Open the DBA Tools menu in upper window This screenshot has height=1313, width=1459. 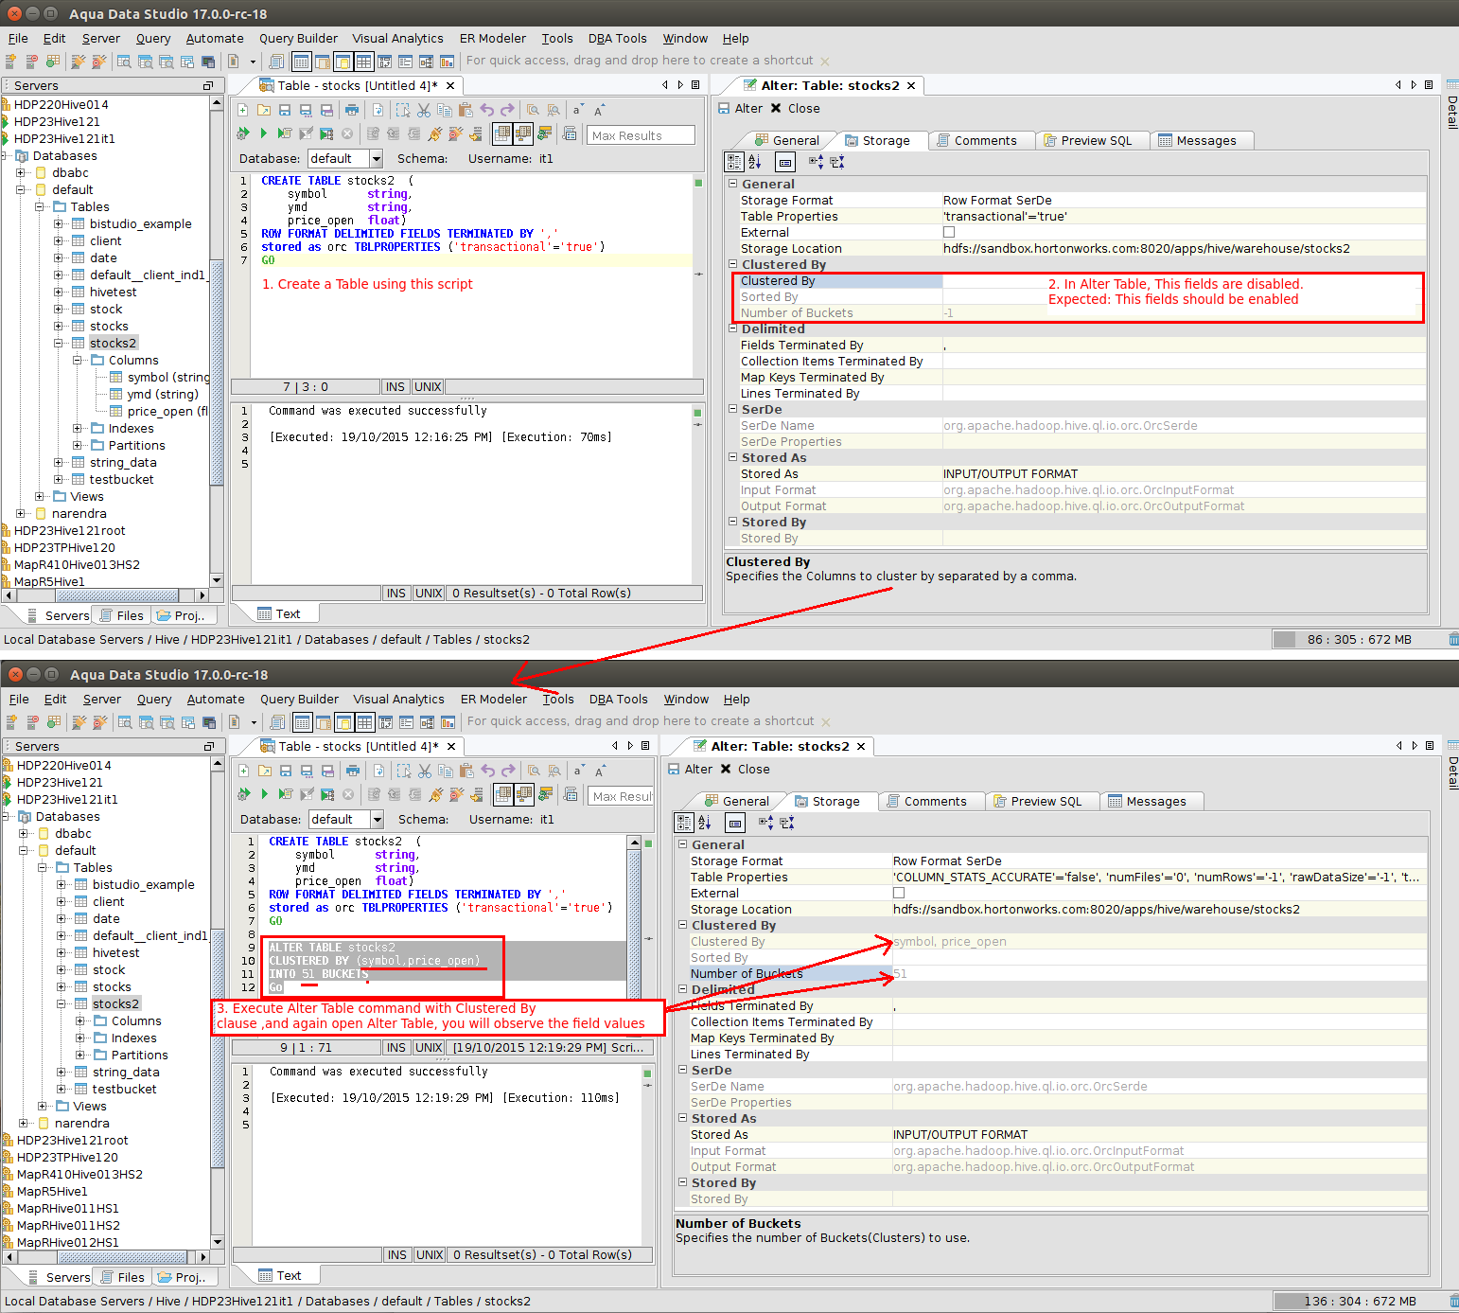617,39
